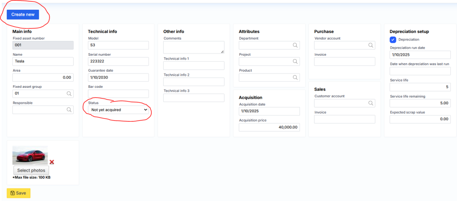Click the Name field containing Tesla
Viewport: 457px width, 201px height.
click(x=43, y=62)
